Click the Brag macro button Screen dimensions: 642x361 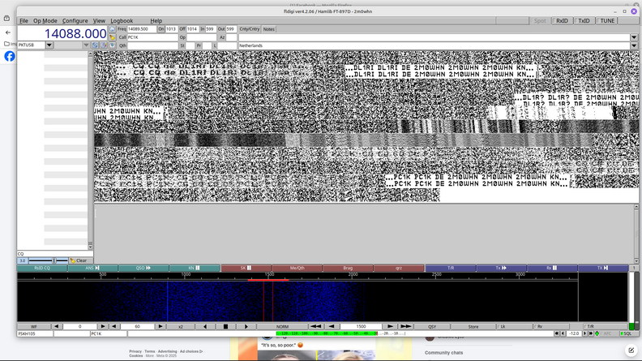click(348, 268)
